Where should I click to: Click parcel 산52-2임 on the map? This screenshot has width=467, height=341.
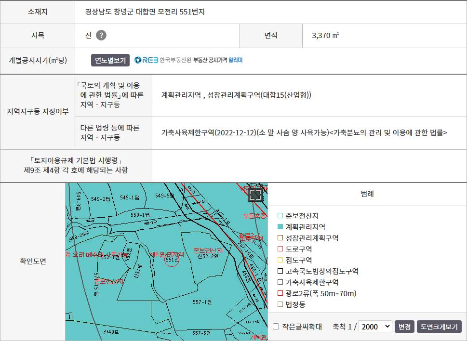[208, 256]
